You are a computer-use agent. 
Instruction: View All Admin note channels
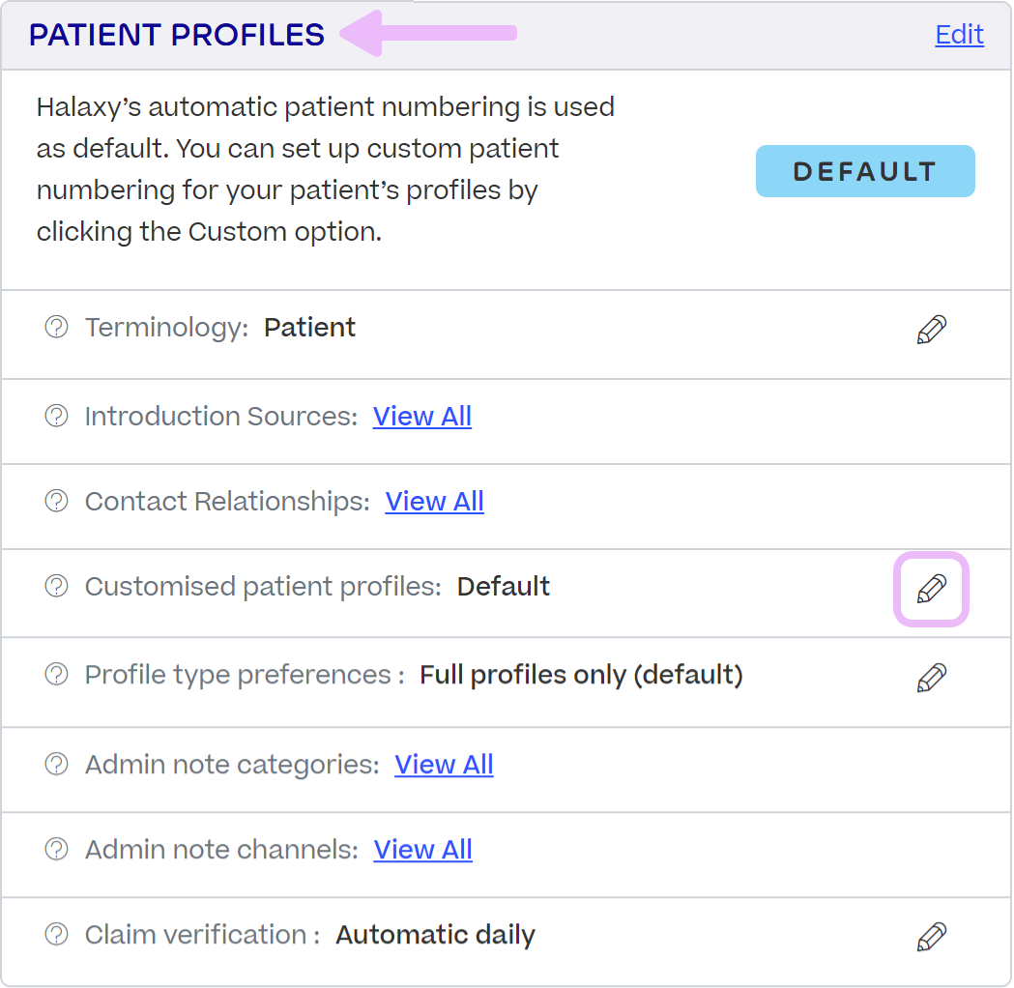(x=422, y=849)
